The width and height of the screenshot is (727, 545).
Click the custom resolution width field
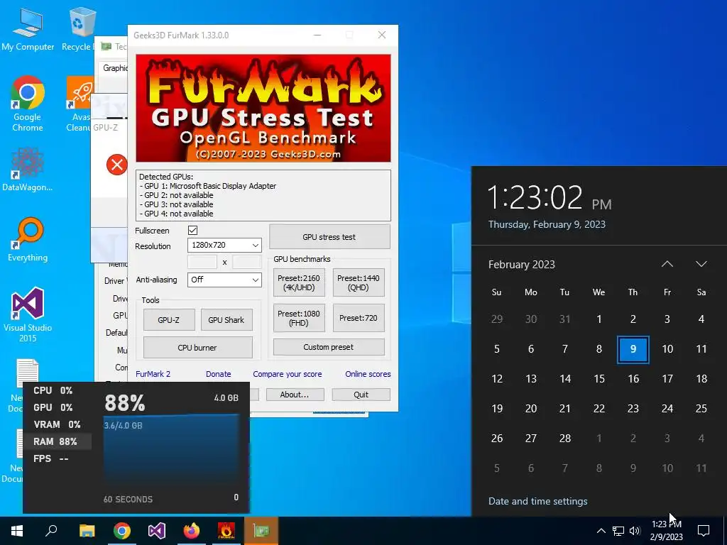(x=202, y=262)
